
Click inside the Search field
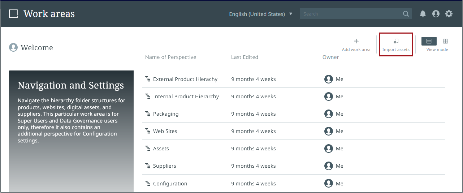pos(350,14)
